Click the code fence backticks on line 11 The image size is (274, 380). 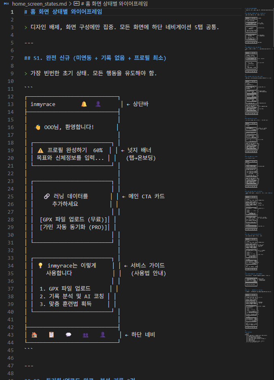tap(29, 88)
